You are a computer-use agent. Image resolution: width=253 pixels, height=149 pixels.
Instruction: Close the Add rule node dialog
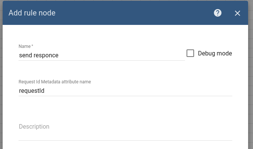238,13
